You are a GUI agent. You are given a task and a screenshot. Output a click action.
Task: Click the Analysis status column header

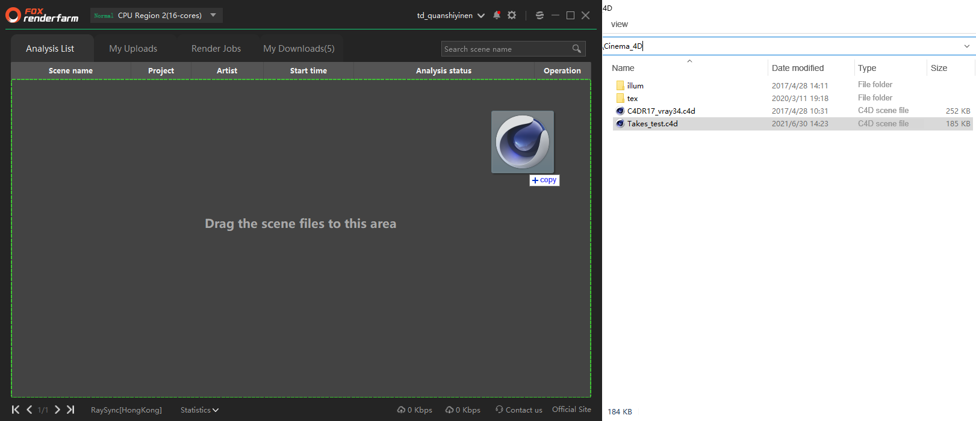pyautogui.click(x=444, y=70)
